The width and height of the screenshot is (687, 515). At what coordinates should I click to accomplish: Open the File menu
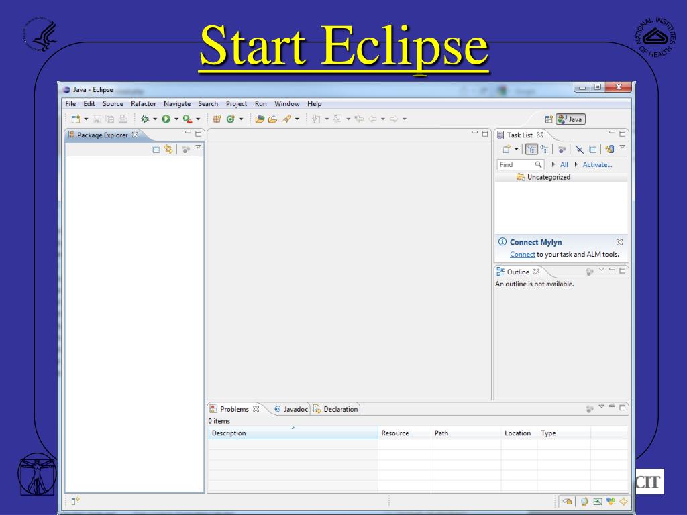pyautogui.click(x=70, y=104)
